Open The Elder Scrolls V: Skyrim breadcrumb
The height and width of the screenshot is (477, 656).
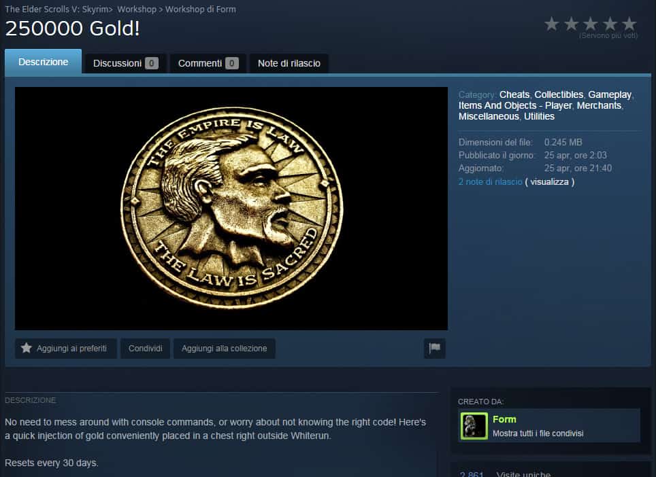[59, 10]
